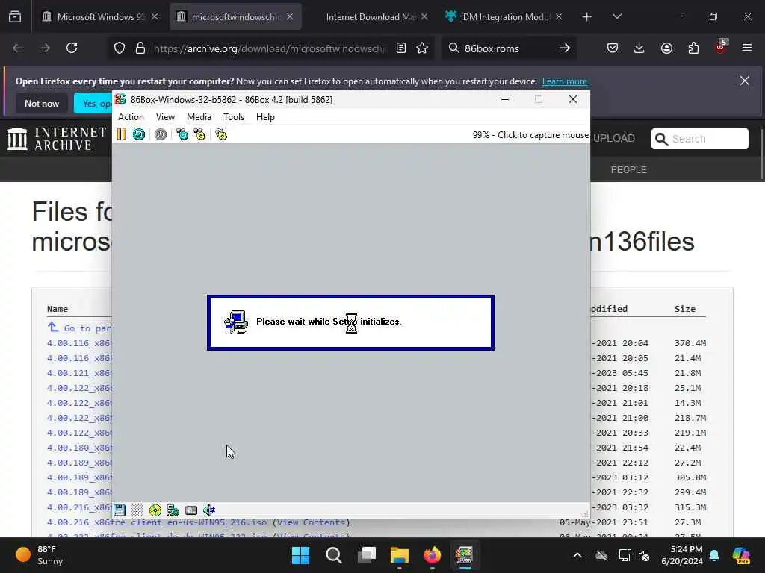
Task: Open a new Firefox tab
Action: pos(587,17)
